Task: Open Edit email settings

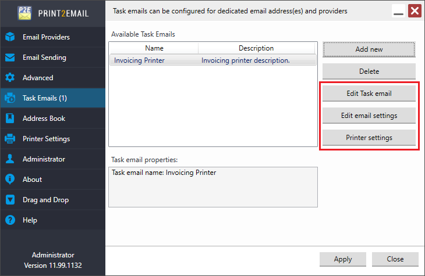Action: (369, 116)
